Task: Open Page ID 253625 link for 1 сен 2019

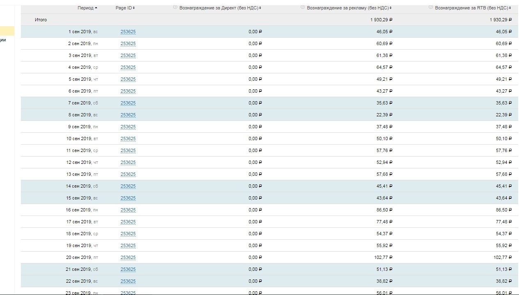Action: [x=128, y=32]
